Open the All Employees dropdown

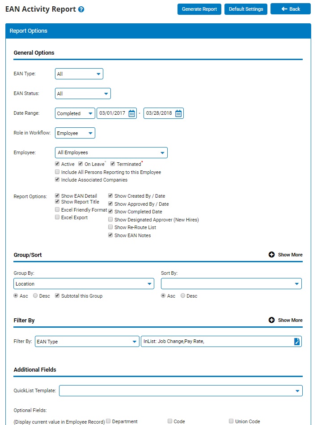coord(111,152)
